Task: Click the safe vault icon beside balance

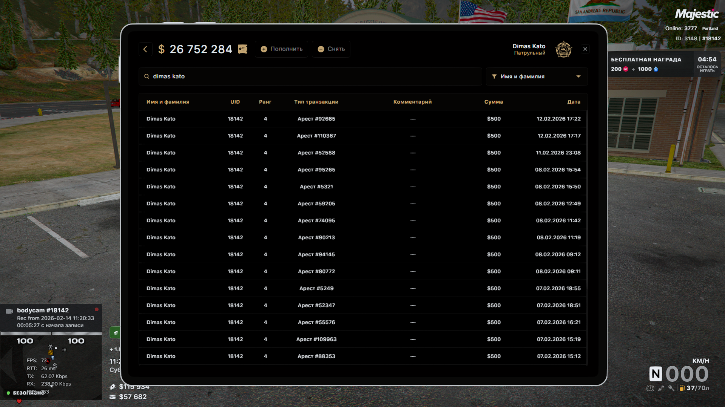Action: (x=242, y=49)
